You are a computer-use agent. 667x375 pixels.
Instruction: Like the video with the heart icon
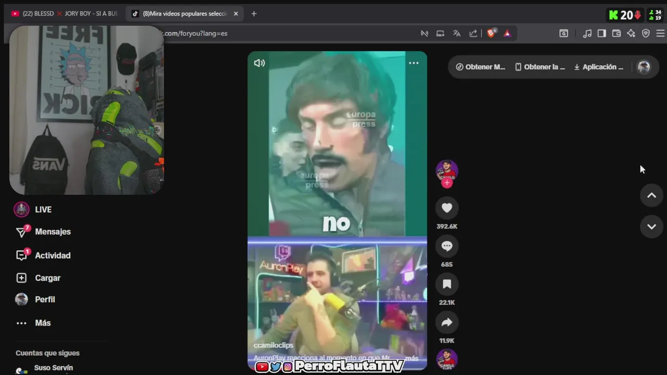click(447, 208)
